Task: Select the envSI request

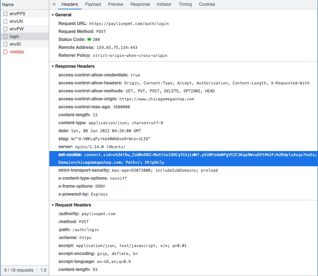Action: (25, 44)
